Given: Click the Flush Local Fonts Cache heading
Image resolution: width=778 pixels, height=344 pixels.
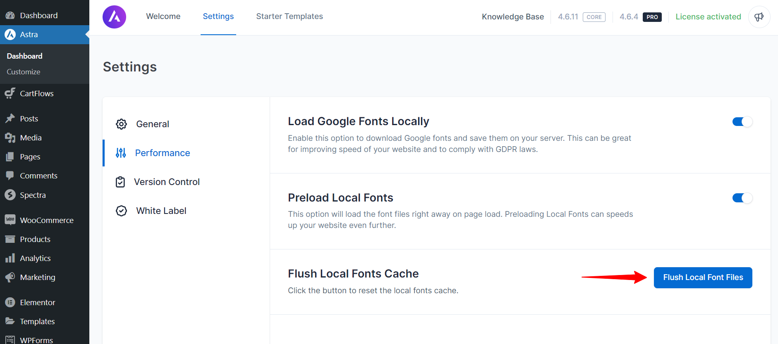Looking at the screenshot, I should tap(353, 274).
